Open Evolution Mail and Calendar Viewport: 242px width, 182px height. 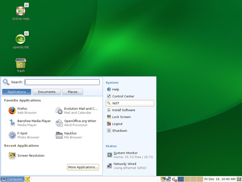pyautogui.click(x=77, y=111)
